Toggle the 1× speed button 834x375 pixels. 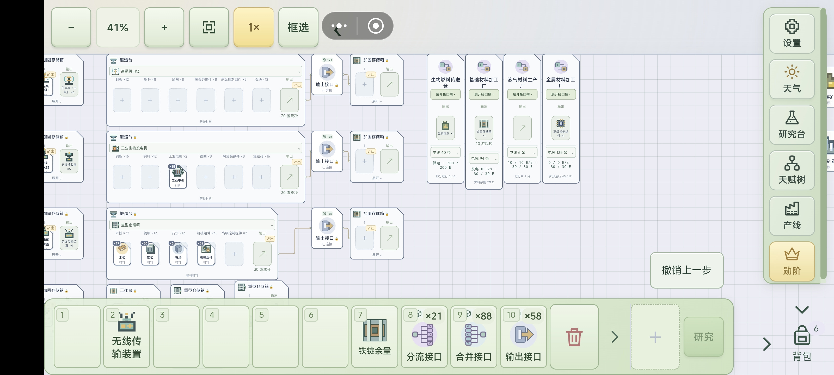click(x=254, y=28)
